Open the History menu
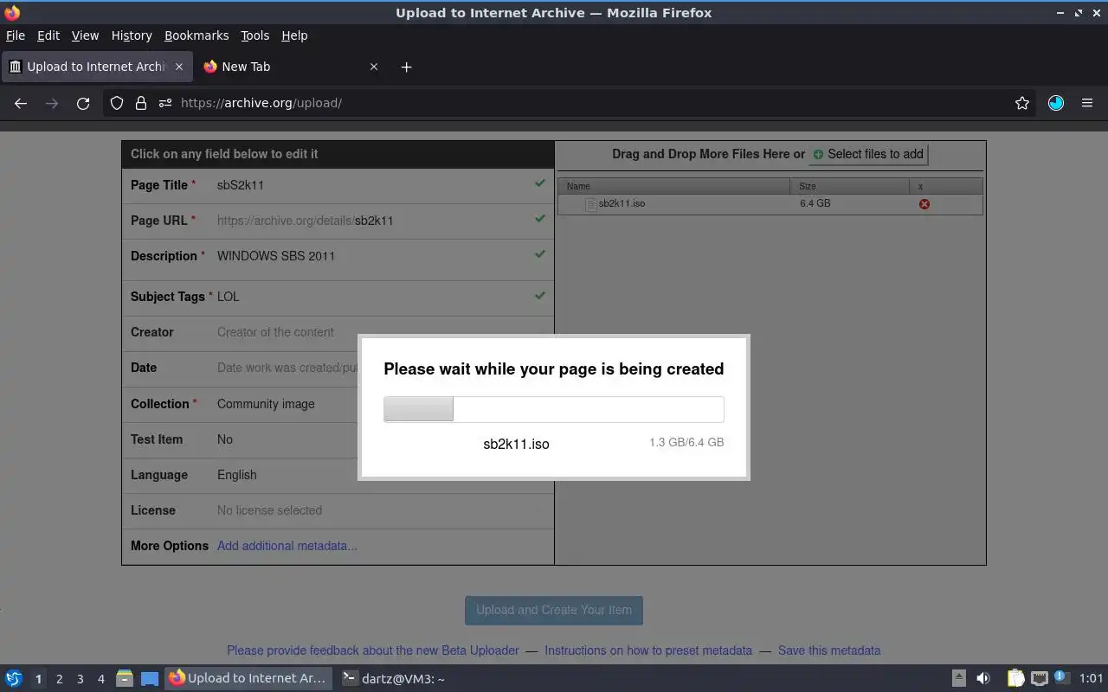1108x692 pixels. tap(132, 35)
